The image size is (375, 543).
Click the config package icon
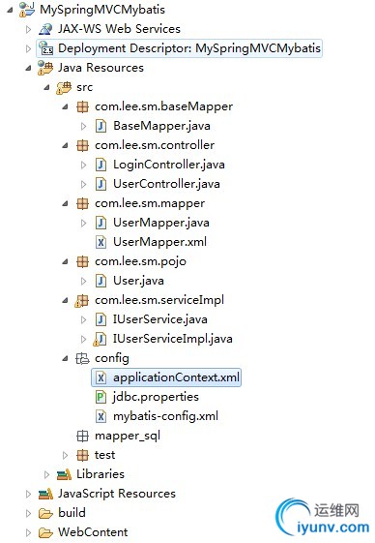[x=82, y=358]
